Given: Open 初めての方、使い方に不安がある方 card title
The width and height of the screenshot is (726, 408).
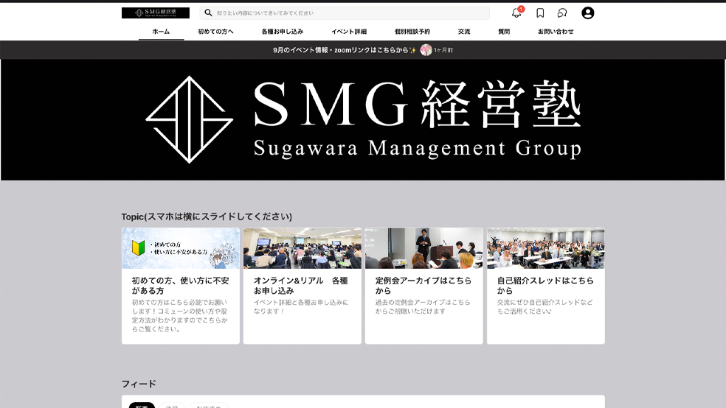Looking at the screenshot, I should coord(181,286).
